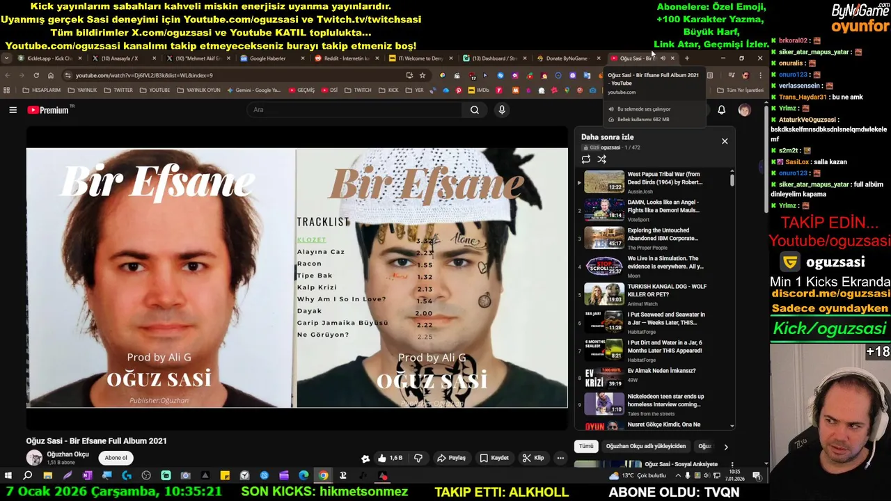Switch to Reddit browser tab
This screenshot has height=501, width=891.
[346, 58]
